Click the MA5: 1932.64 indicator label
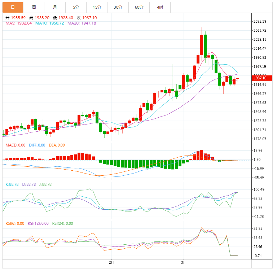The height and width of the screenshot is (271, 277). point(18,23)
